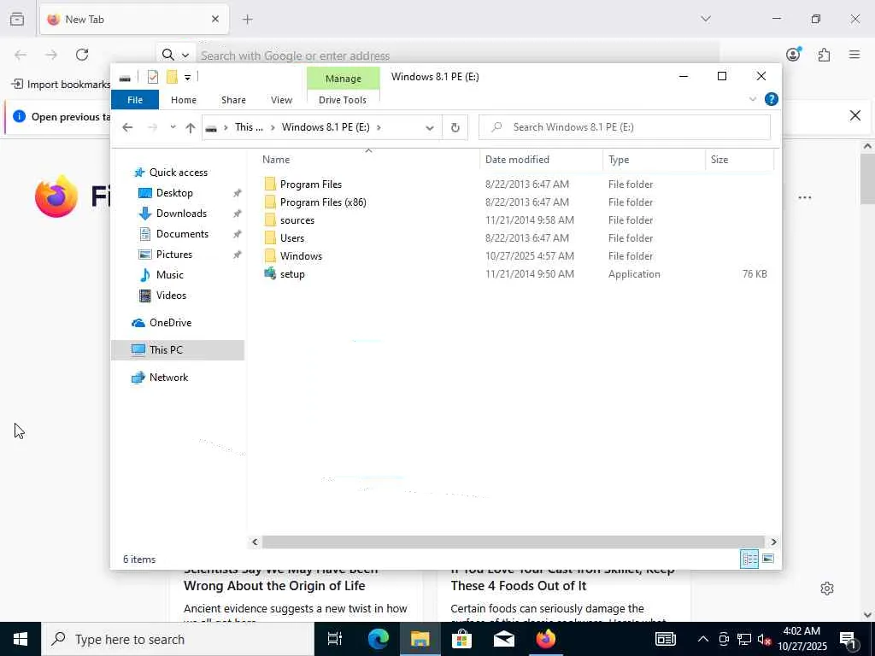
Task: Open Firefox View icon in tab bar
Action: pyautogui.click(x=17, y=19)
